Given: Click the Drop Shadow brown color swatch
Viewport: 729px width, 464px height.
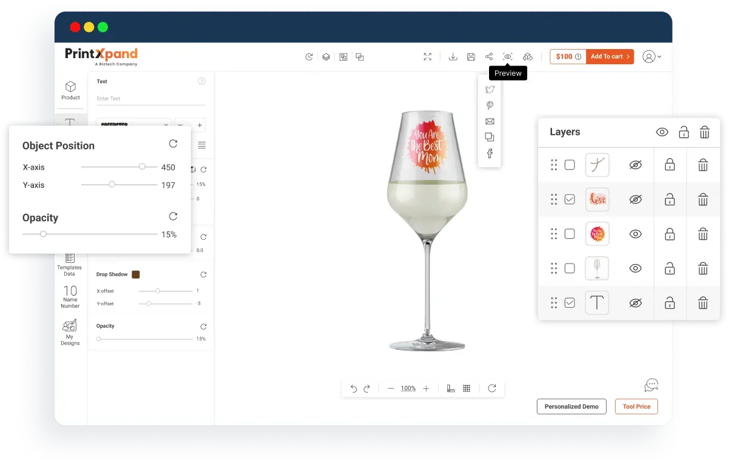Looking at the screenshot, I should (136, 274).
